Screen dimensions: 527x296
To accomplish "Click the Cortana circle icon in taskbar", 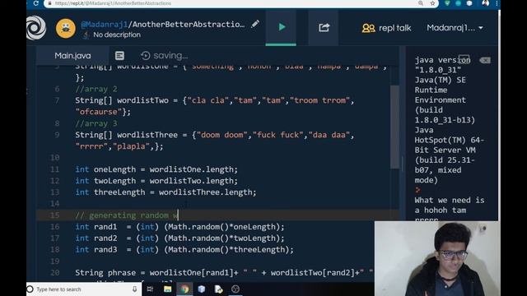I will tap(30, 289).
